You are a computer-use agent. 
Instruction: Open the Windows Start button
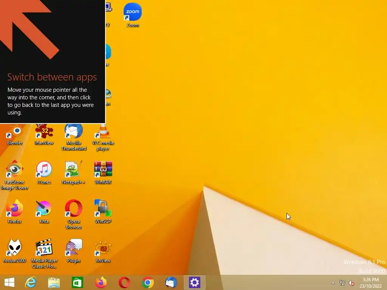pyautogui.click(x=9, y=282)
